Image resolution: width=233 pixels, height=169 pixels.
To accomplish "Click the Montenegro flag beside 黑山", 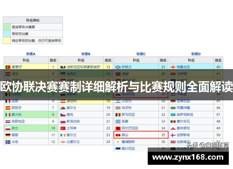I will pos(118,135).
